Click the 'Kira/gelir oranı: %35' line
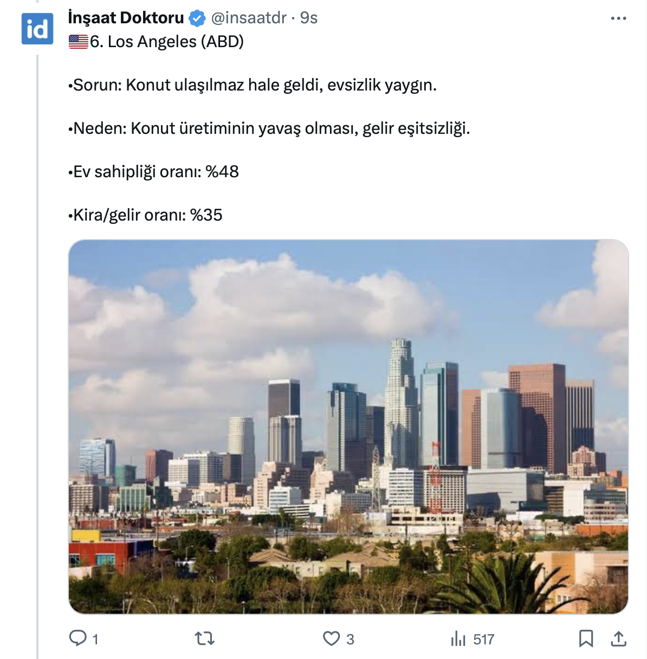This screenshot has width=647, height=659. pos(146,215)
